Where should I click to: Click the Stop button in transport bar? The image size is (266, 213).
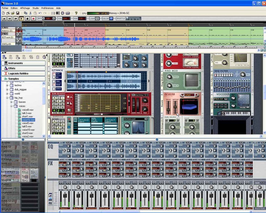tap(27, 18)
